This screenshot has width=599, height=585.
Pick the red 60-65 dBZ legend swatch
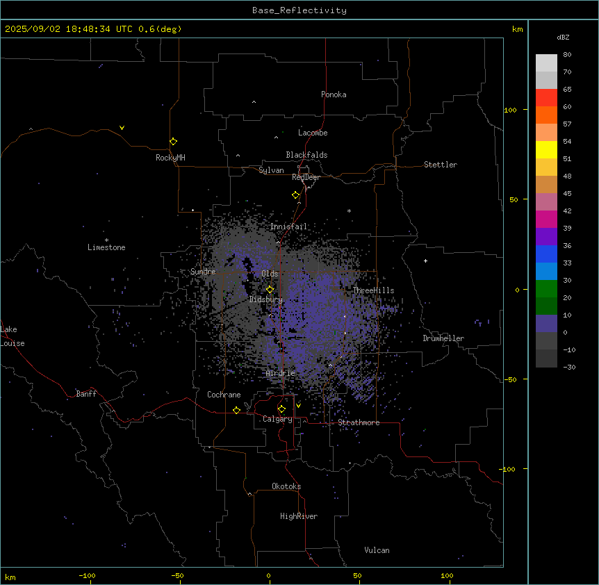click(x=546, y=98)
